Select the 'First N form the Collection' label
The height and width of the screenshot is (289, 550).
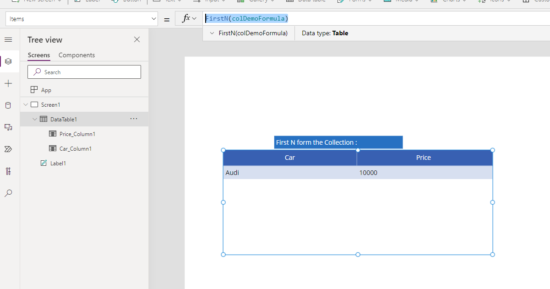tap(338, 142)
